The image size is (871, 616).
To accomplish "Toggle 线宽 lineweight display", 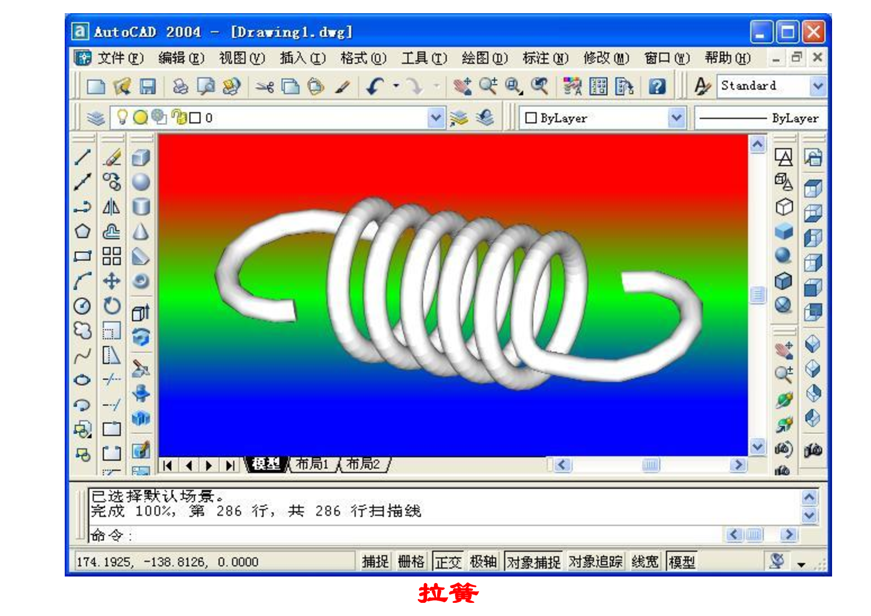I will pyautogui.click(x=645, y=562).
